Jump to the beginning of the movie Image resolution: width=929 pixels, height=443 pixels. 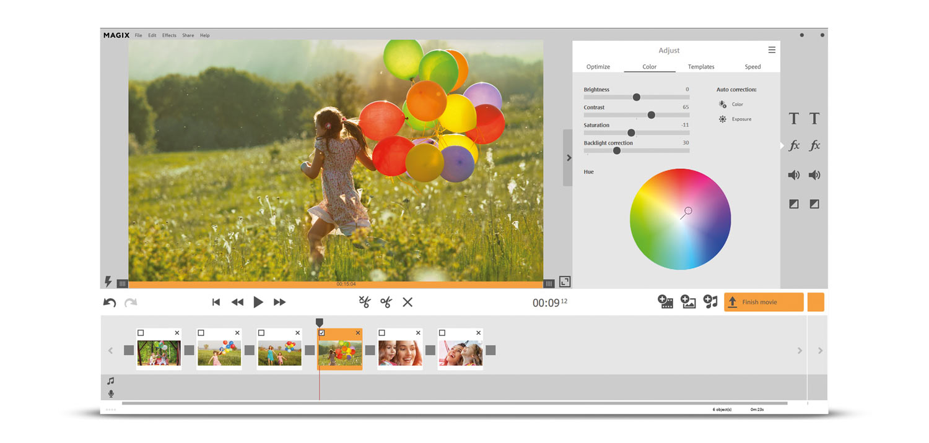coord(216,302)
